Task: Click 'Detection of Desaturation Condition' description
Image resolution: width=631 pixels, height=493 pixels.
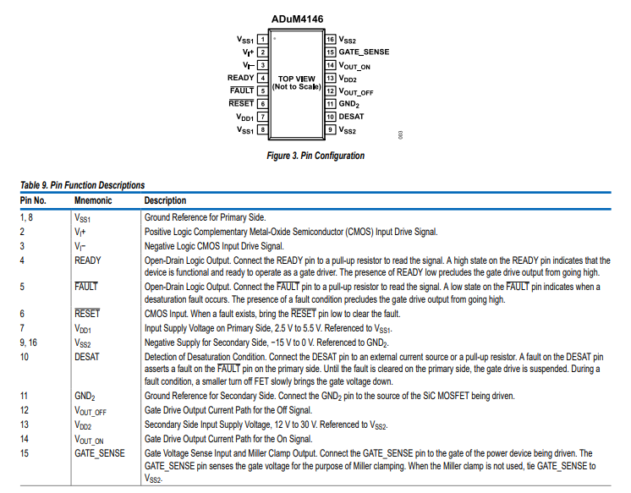Action: click(x=374, y=369)
